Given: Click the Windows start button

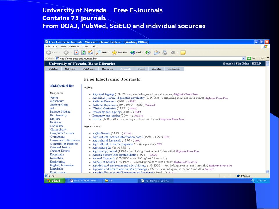Looking at the screenshot, I should [55, 181].
